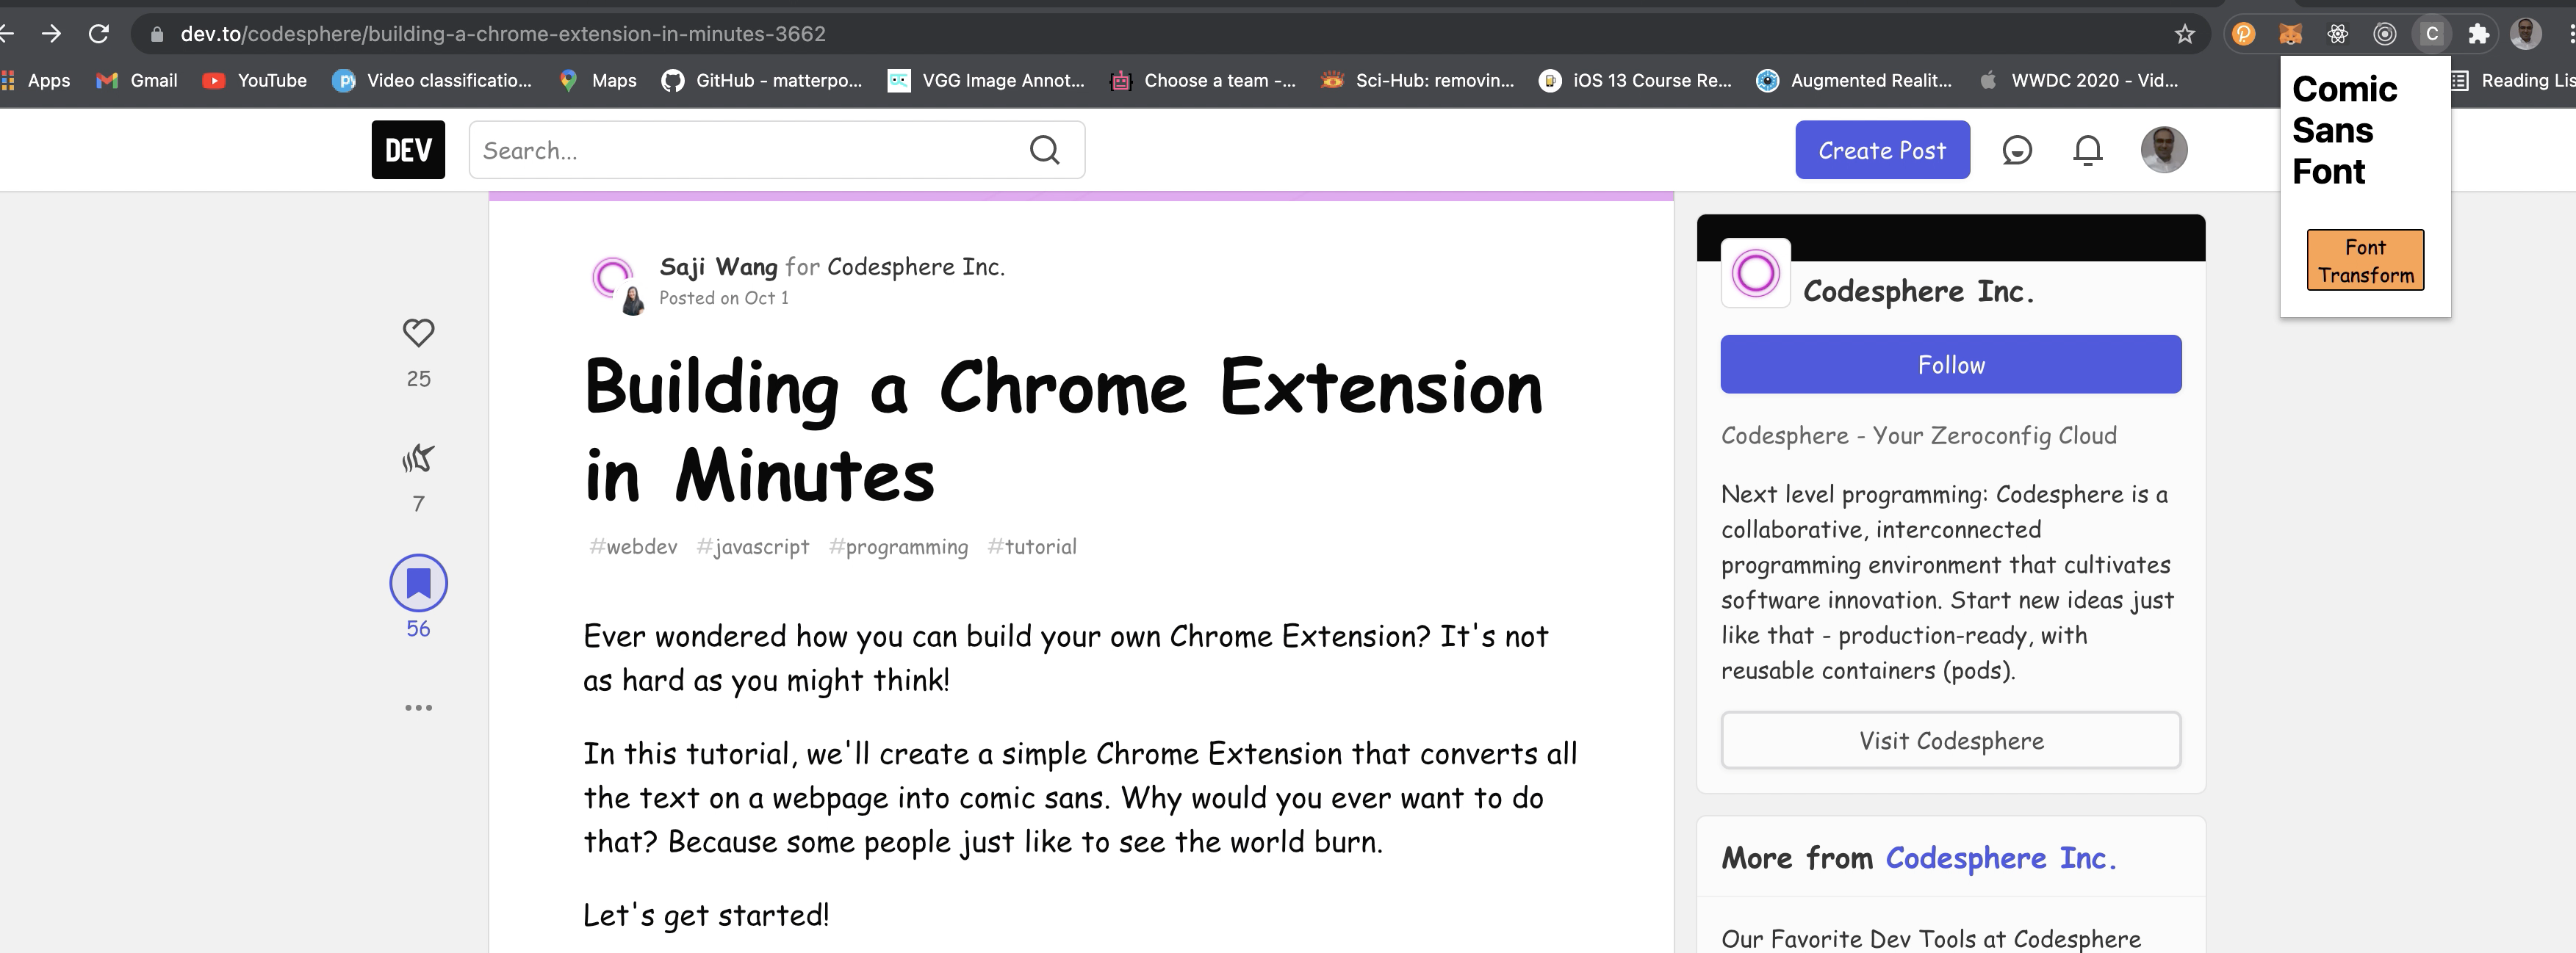Image resolution: width=2576 pixels, height=953 pixels.
Task: Open the Gmail bookmark
Action: tap(137, 81)
